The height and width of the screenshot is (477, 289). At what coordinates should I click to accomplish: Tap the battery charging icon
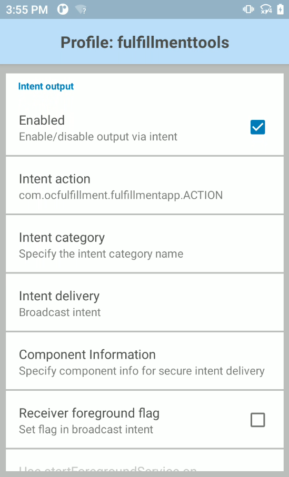coord(280,9)
